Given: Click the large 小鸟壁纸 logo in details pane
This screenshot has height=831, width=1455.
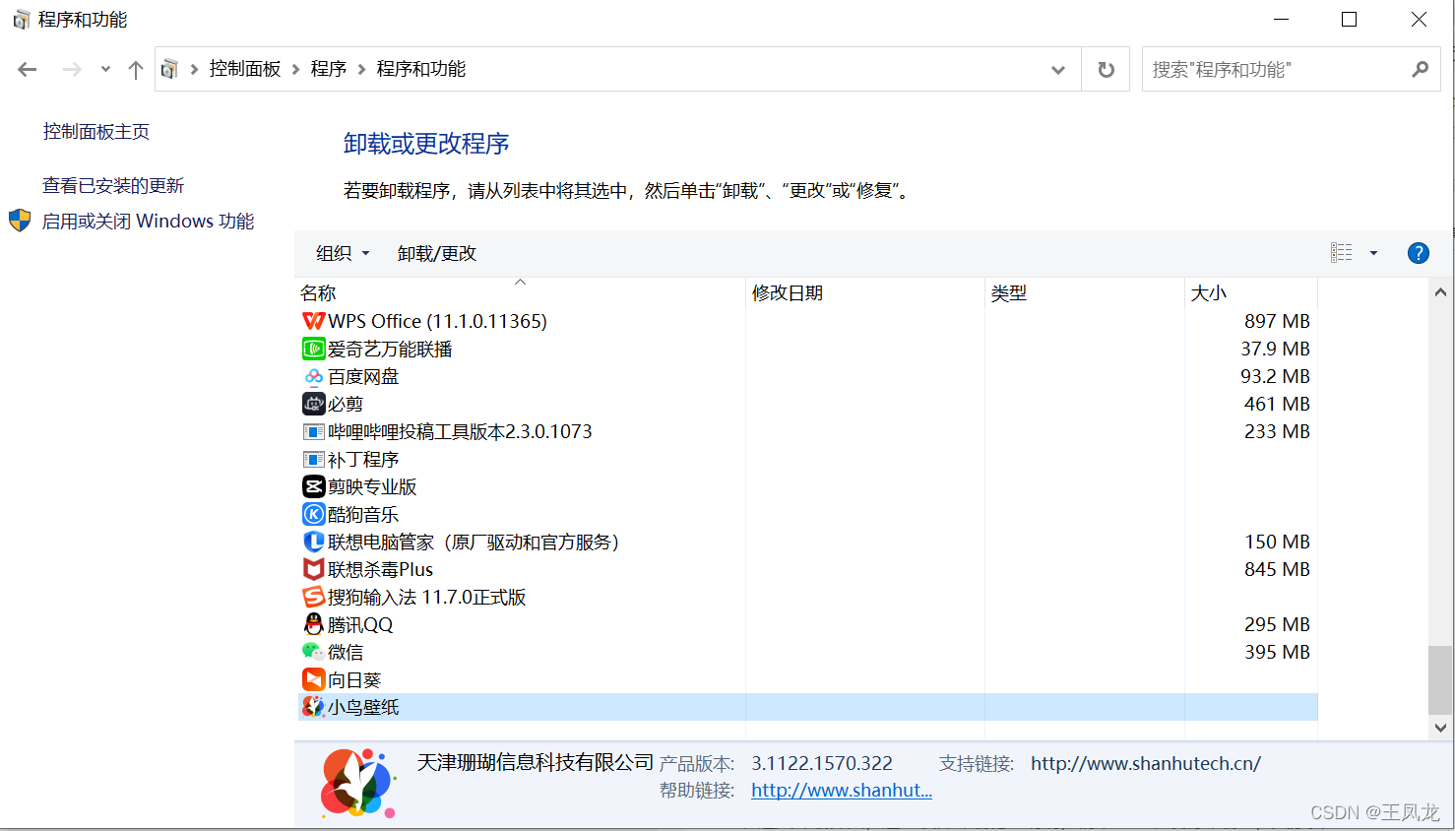Looking at the screenshot, I should click(x=357, y=784).
